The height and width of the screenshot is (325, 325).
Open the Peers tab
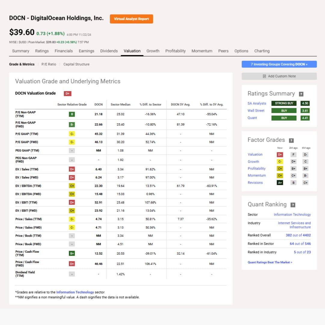tap(223, 51)
